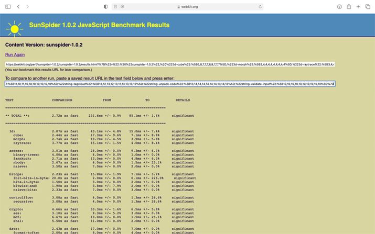Click the access: test group label
Image resolution: width=375 pixels, height=234 pixels.
pos(16,151)
